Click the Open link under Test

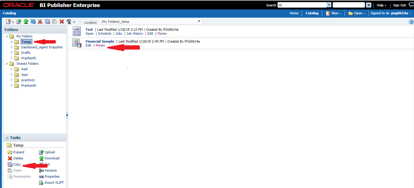click(x=90, y=34)
